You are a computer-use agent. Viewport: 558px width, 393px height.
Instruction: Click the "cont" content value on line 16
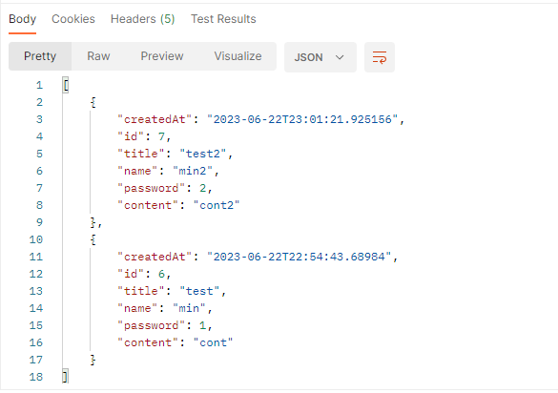tap(213, 342)
